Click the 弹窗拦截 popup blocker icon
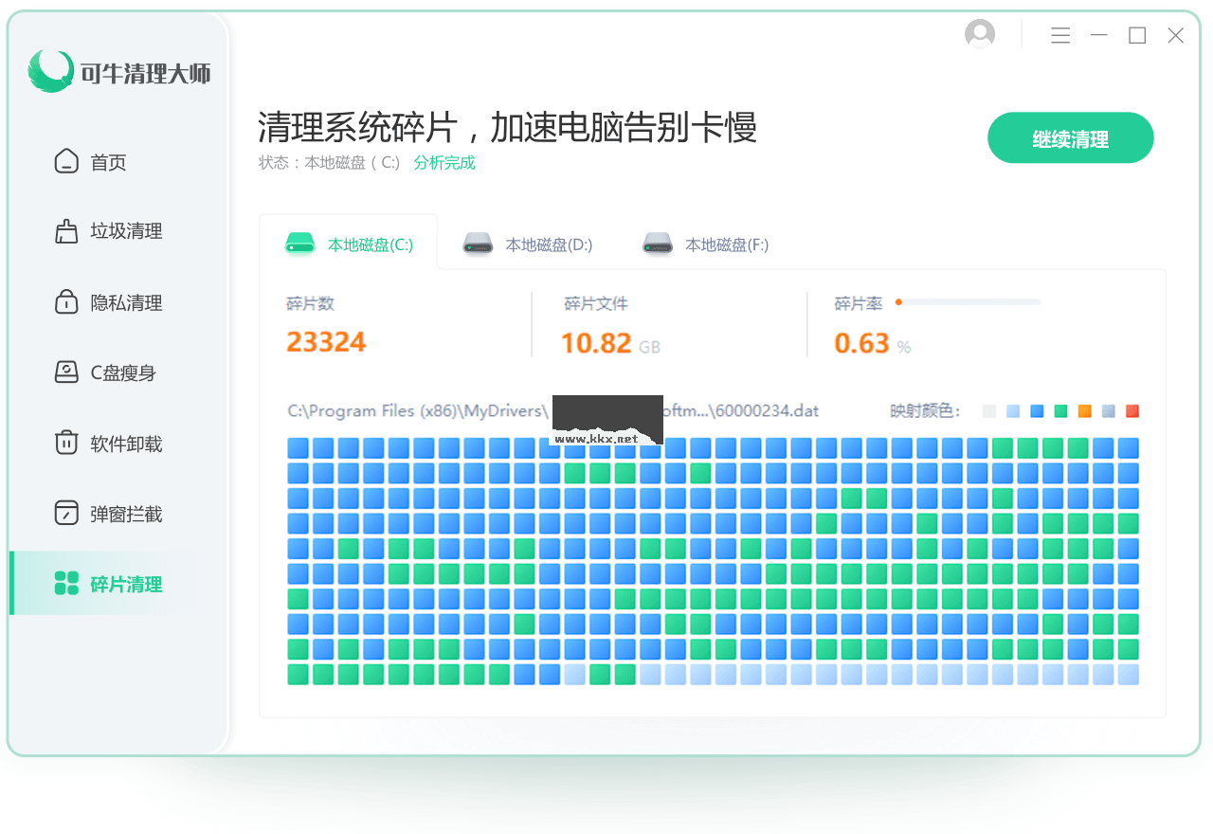The image size is (1213, 834). [66, 513]
